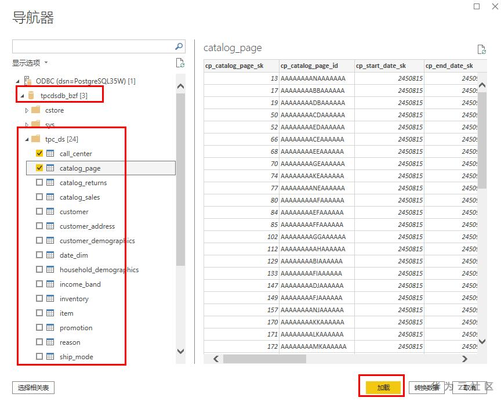Click the tree list scroll-down arrow
This screenshot has height=401, width=501.
point(180,351)
